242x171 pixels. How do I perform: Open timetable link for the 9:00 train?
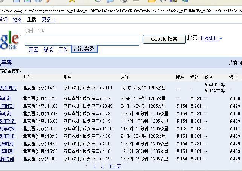(7, 159)
